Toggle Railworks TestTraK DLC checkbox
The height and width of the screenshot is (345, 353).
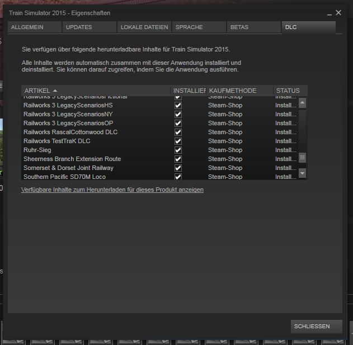(178, 141)
